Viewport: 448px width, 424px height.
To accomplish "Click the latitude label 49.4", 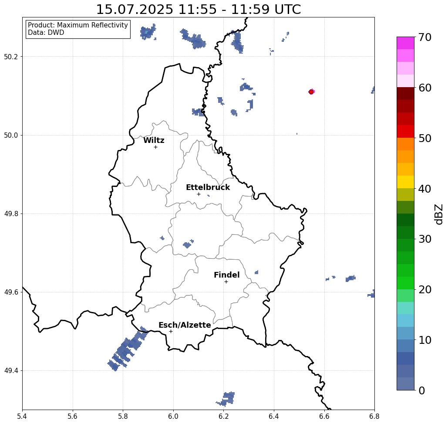I will click(x=11, y=371).
